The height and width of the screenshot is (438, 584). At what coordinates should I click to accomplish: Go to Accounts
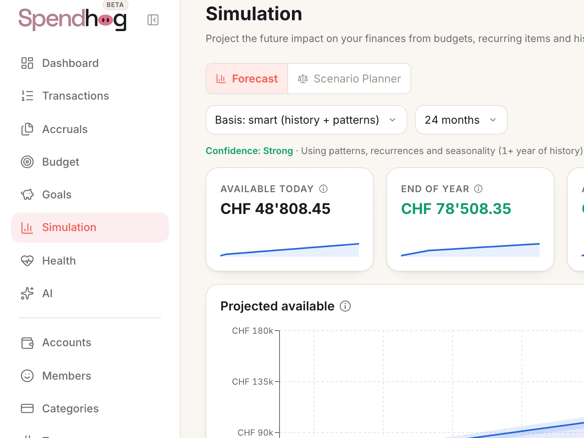pyautogui.click(x=90, y=343)
